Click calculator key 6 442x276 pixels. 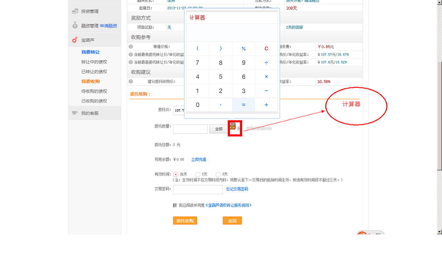point(243,77)
